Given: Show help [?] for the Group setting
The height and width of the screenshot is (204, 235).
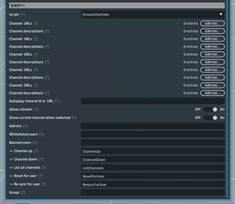Looking at the screenshot, I should coord(23,193).
